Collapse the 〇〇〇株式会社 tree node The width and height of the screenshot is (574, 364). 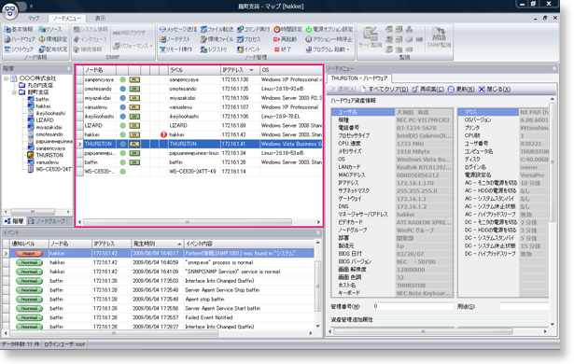coord(6,78)
